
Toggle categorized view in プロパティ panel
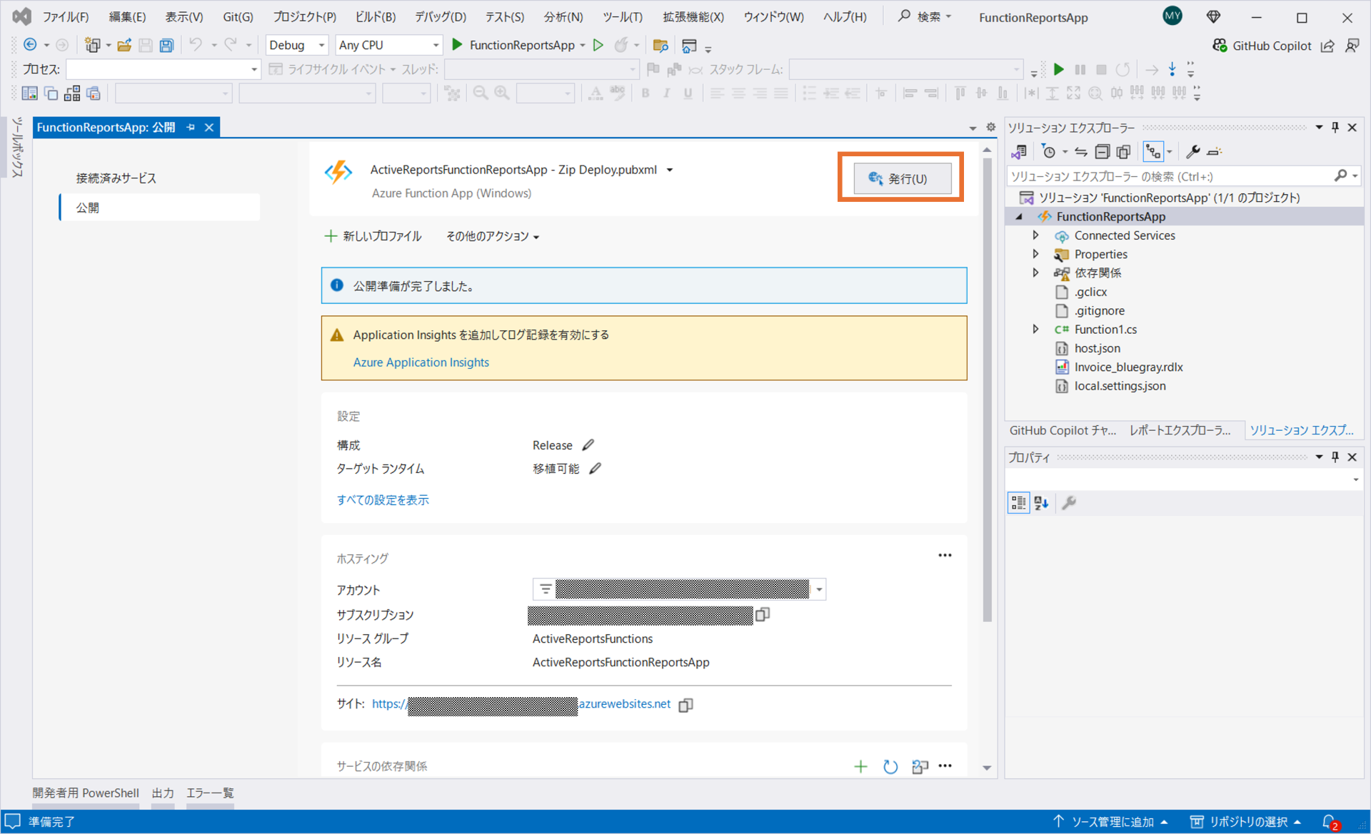pos(1018,503)
